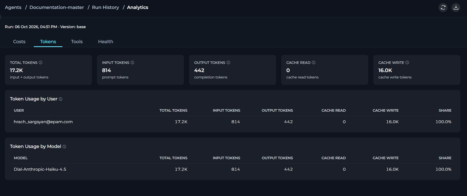Click the download report icon
This screenshot has width=467, height=196.
tap(456, 7)
